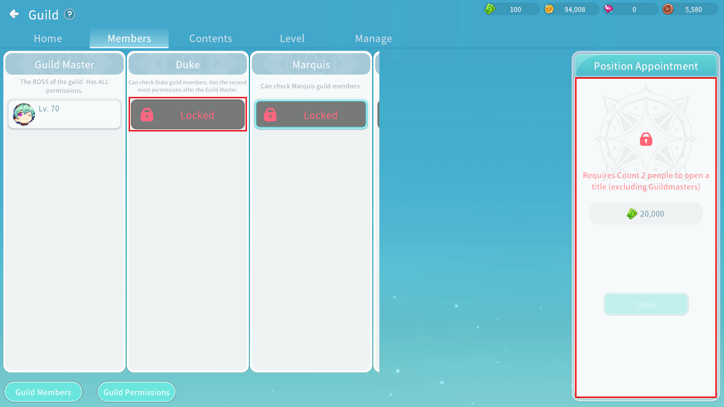
Task: Switch to the Home tab
Action: [48, 38]
